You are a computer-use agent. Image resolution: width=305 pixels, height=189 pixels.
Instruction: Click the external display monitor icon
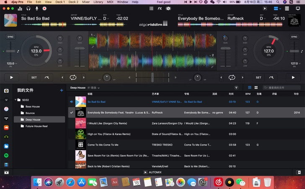pyautogui.click(x=298, y=8)
